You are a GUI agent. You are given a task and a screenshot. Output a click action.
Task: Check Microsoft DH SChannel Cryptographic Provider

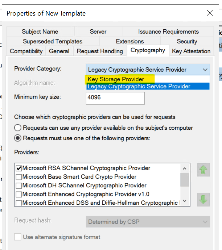point(19,186)
